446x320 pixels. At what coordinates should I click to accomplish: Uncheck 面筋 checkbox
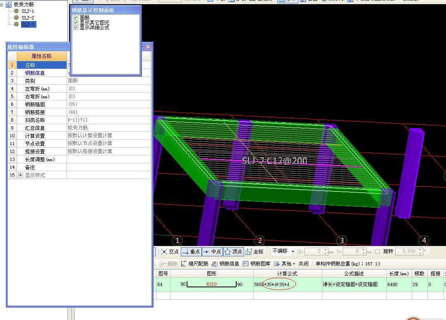pos(76,18)
